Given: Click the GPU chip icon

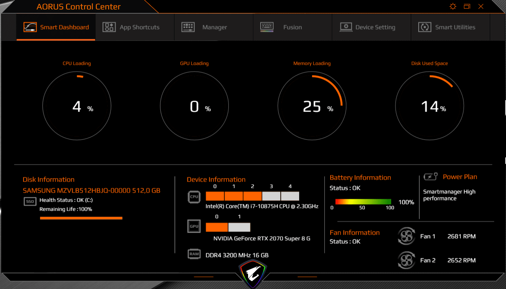Looking at the screenshot, I should click(194, 226).
